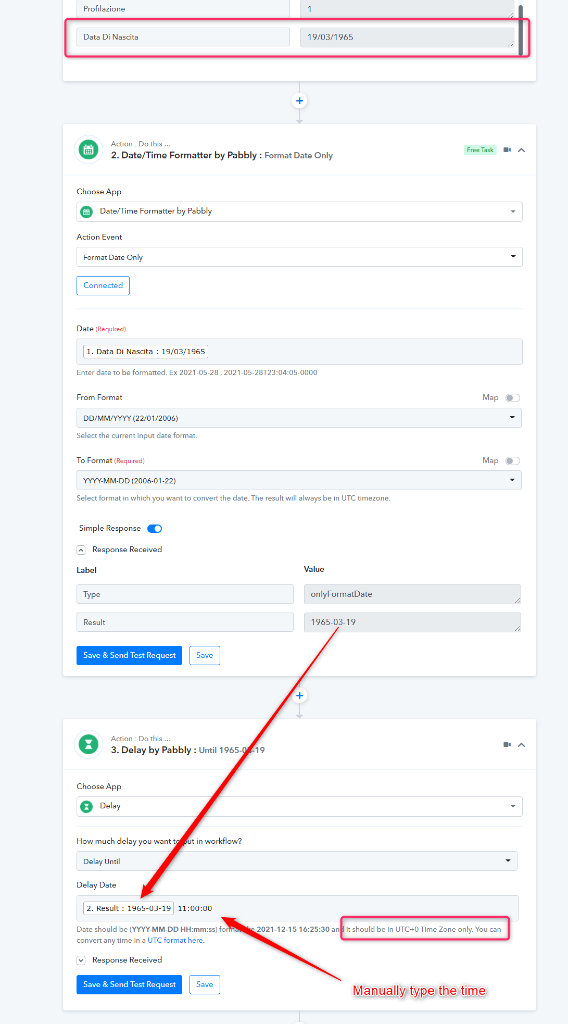This screenshot has height=1024, width=568.
Task: Click Save button in Delay step
Action: point(205,984)
